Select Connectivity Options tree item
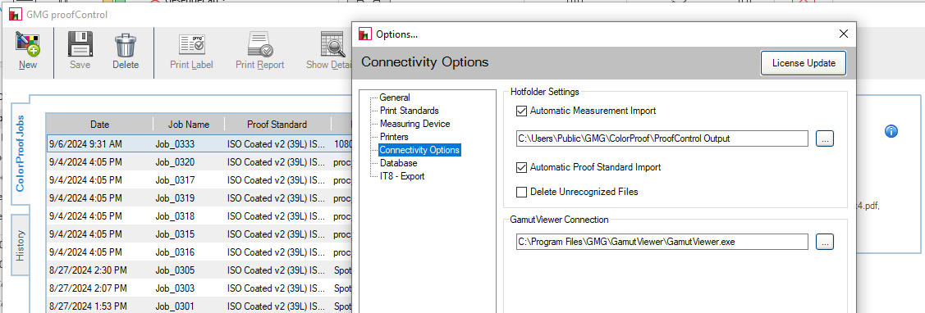Viewport: 925px width, 313px height. (x=419, y=150)
